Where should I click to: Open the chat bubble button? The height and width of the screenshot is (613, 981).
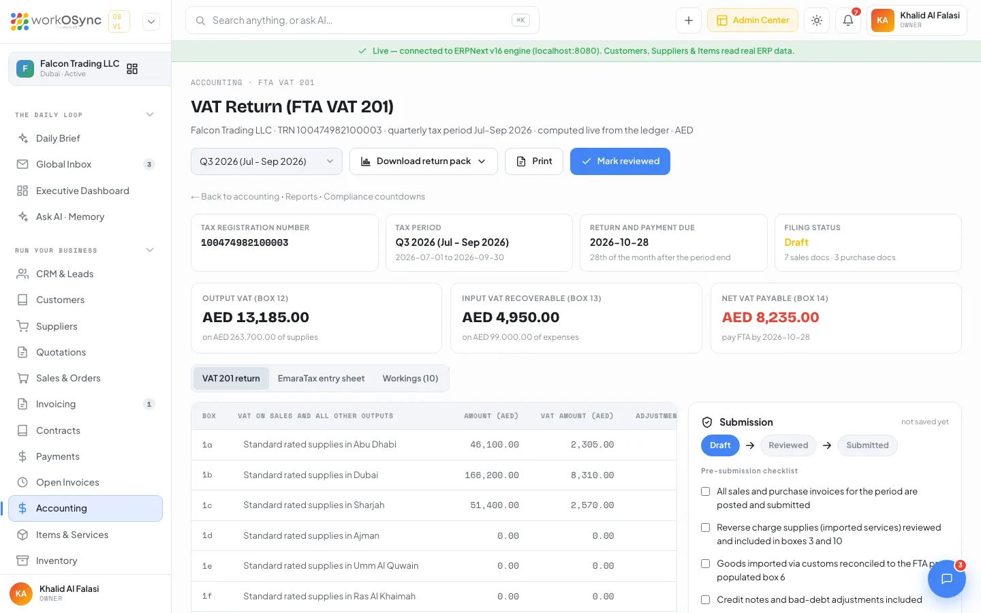pos(946,579)
